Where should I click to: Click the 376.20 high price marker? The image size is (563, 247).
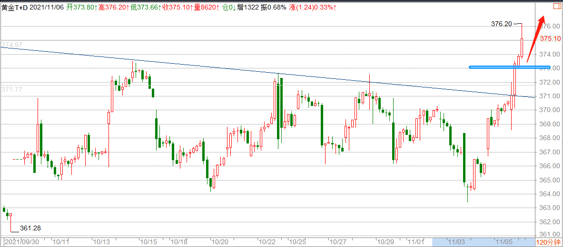(501, 24)
